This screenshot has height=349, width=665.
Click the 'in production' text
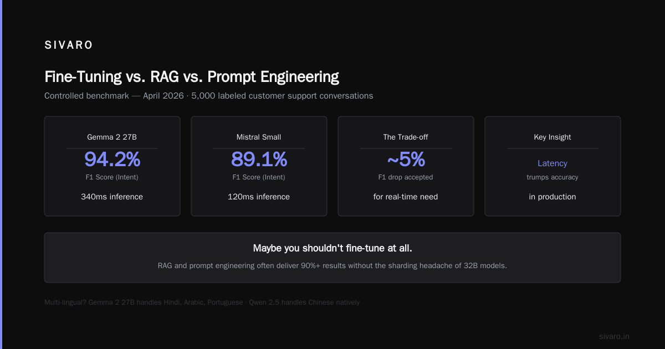[553, 197]
